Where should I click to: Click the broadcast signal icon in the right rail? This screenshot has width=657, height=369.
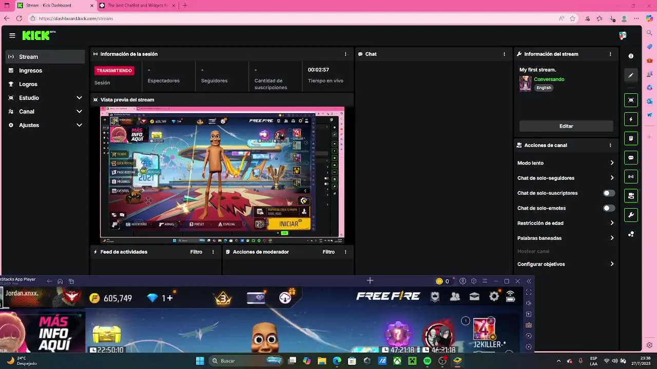click(x=631, y=177)
